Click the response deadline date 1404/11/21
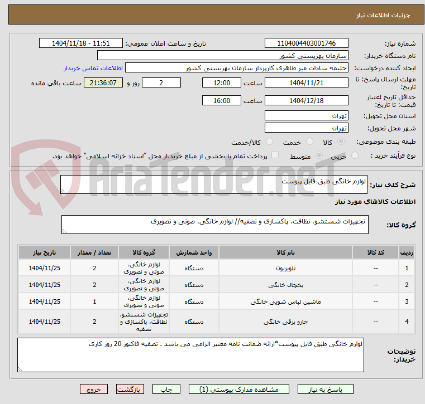The image size is (425, 404). click(x=306, y=82)
